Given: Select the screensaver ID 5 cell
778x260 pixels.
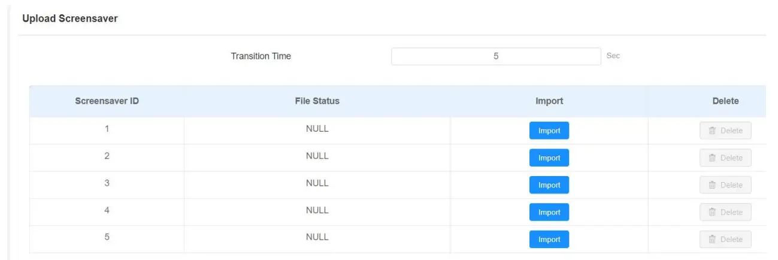Looking at the screenshot, I should pos(107,237).
